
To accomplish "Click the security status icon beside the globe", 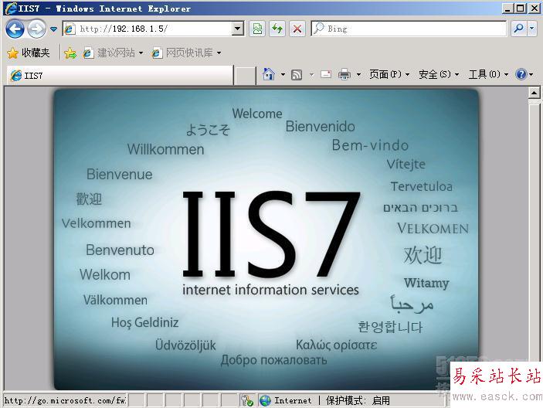I will 247,401.
